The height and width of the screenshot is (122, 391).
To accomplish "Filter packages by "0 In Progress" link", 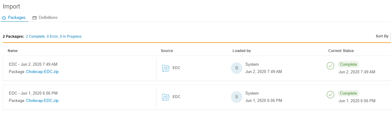I will coord(71,37).
